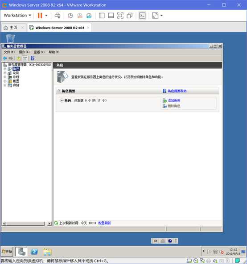The width and height of the screenshot is (247, 264).
Task: Click the show/hide console tree toolbar icon
Action: click(25, 58)
